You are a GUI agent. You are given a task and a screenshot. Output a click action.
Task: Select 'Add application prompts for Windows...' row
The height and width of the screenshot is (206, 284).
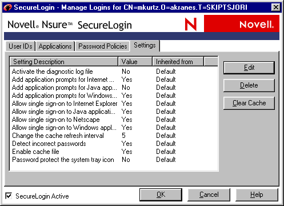114,96
